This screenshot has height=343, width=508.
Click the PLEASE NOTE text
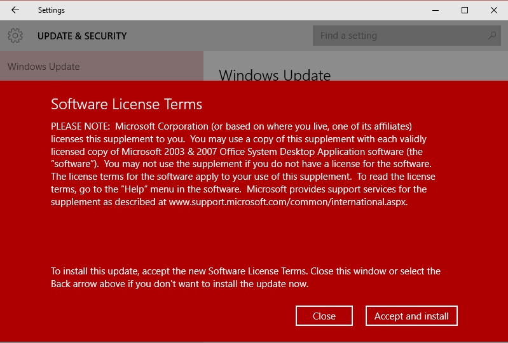(x=80, y=126)
